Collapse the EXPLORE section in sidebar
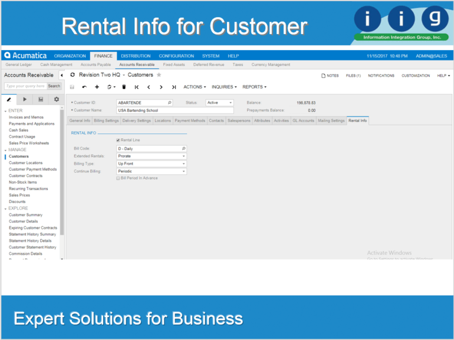Screen dimensions: 454x340 tap(5, 209)
